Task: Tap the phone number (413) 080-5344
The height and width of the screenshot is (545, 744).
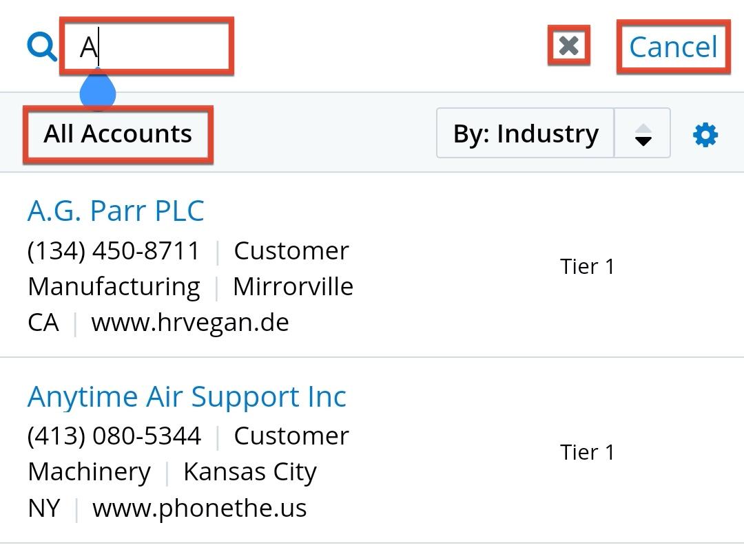Action: coord(114,436)
